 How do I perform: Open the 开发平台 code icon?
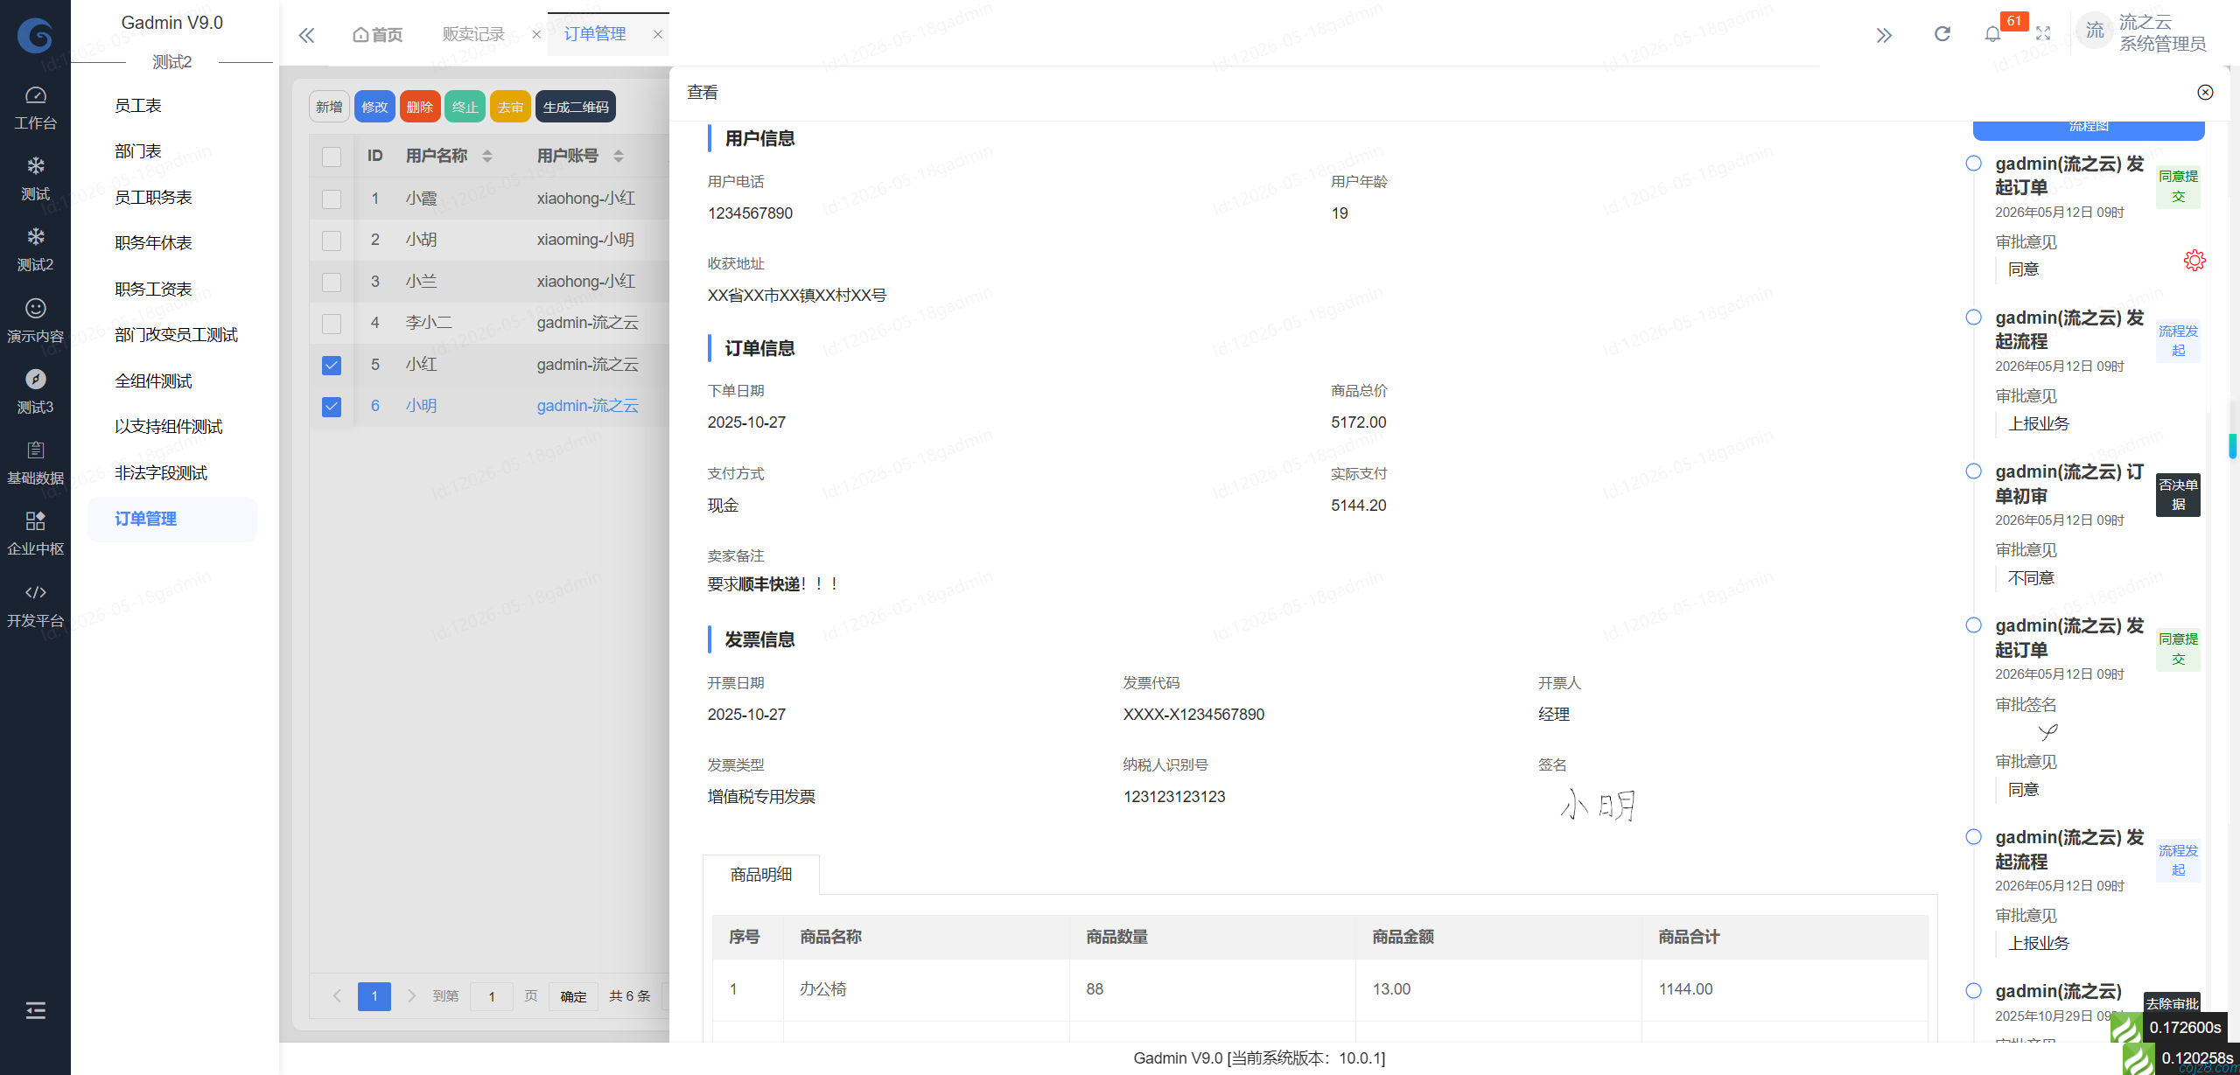[x=35, y=592]
